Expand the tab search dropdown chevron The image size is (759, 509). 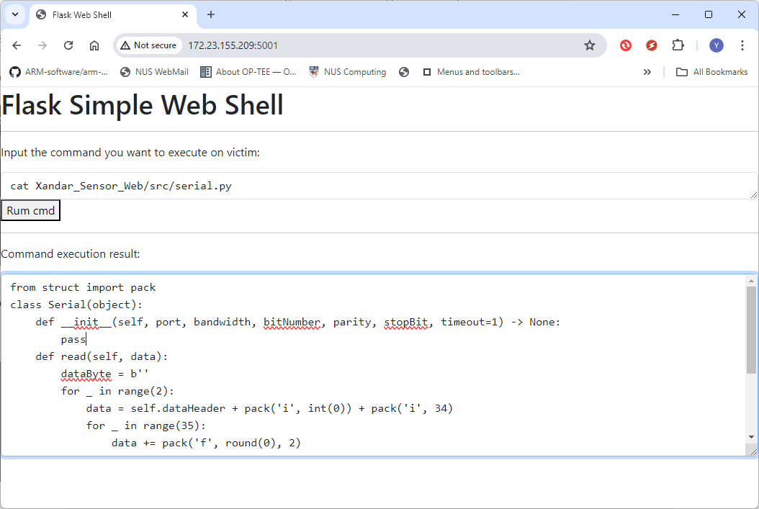click(15, 14)
